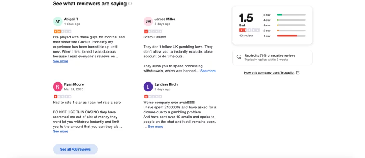365x158 pixels.
Task: Expand Abigail T's review with See more
Action: click(x=61, y=61)
